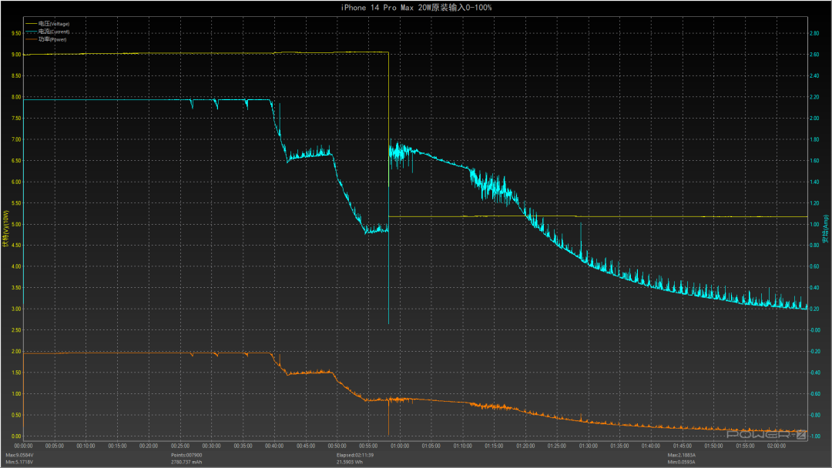Click the -1.00 tick on ampere axis
The width and height of the screenshot is (832, 468).
point(814,436)
